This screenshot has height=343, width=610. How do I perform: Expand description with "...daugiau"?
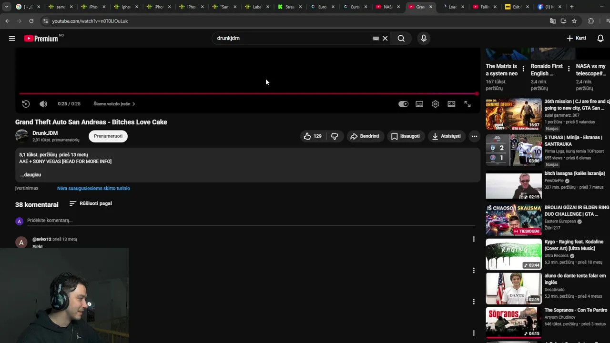(30, 175)
